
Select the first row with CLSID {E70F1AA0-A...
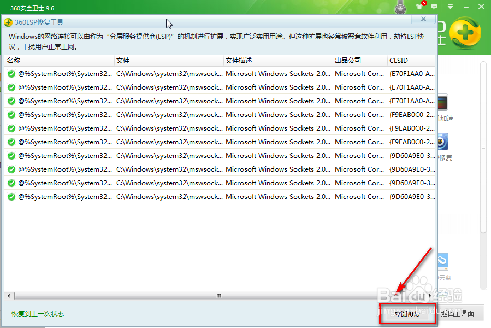[220, 74]
